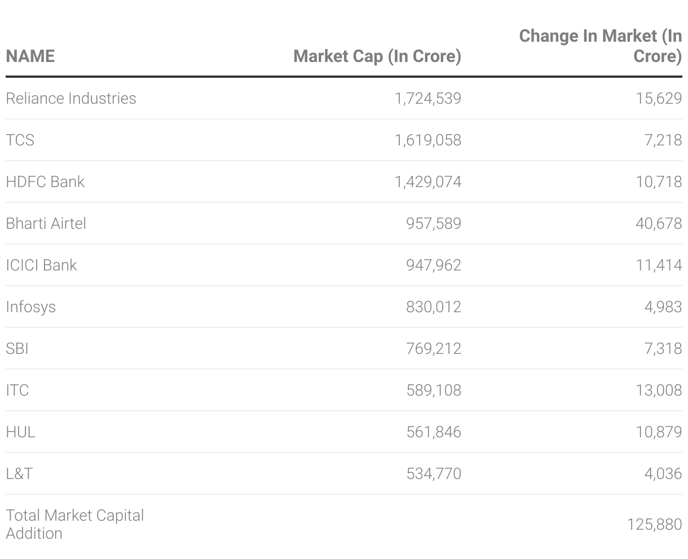Screen dimensions: 688x559
Task: Select the HUL row label
Action: 21,432
